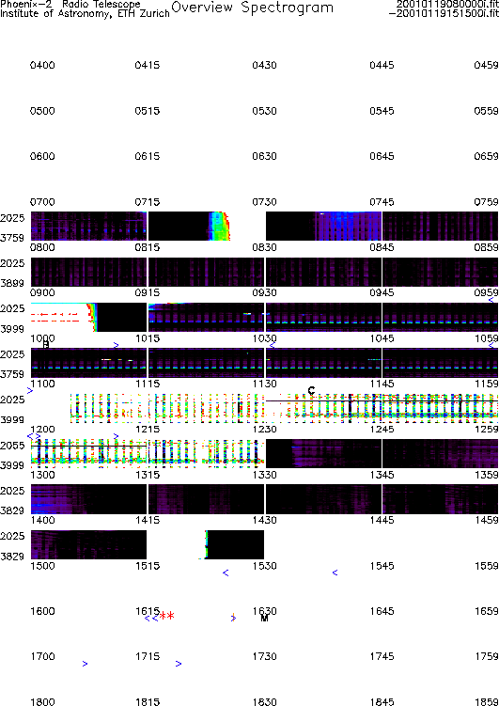Open the spectrogram segment starting at 1200
Screen dimensions: 499x706
(x=88, y=454)
